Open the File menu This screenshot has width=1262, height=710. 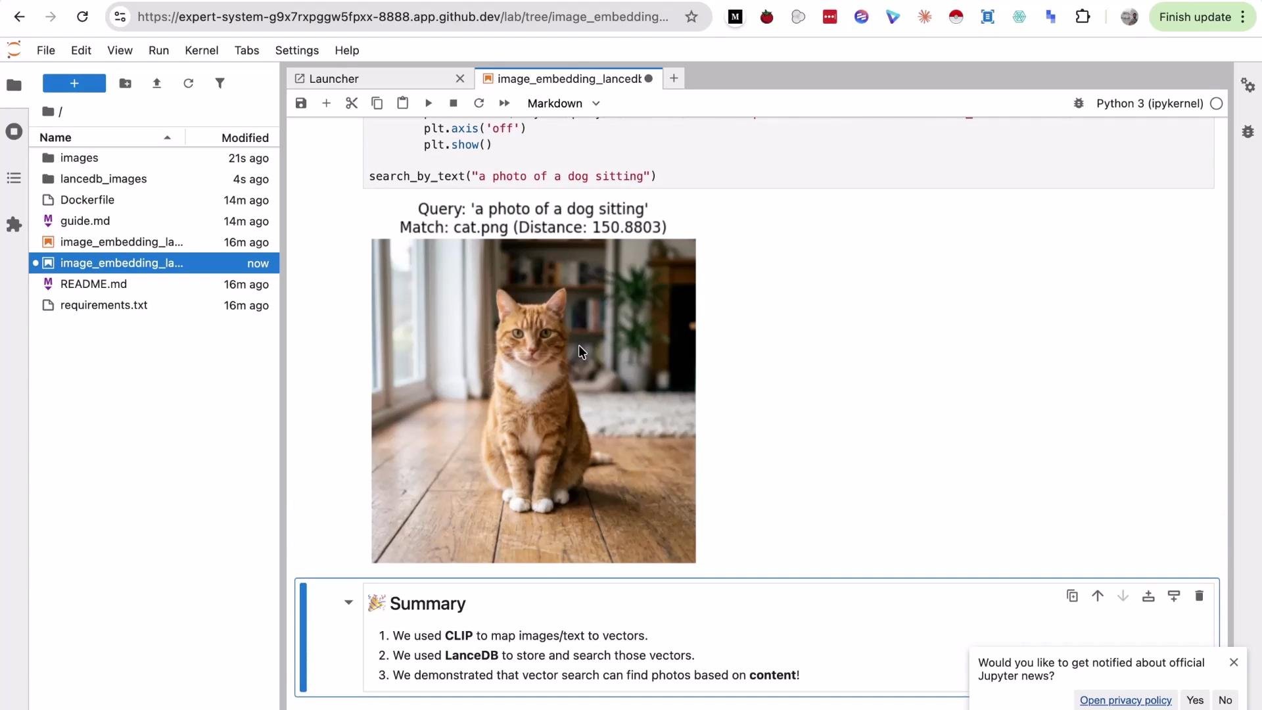coord(46,51)
